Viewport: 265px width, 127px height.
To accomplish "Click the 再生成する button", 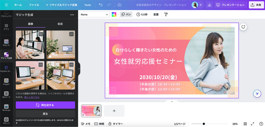I will [45, 105].
